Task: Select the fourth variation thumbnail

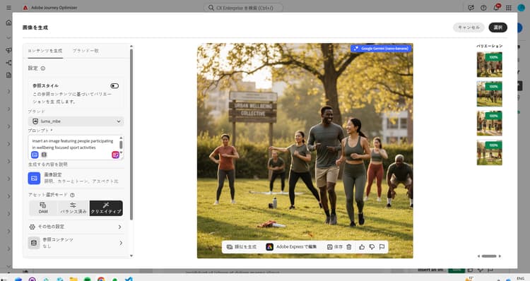Action: (490, 153)
